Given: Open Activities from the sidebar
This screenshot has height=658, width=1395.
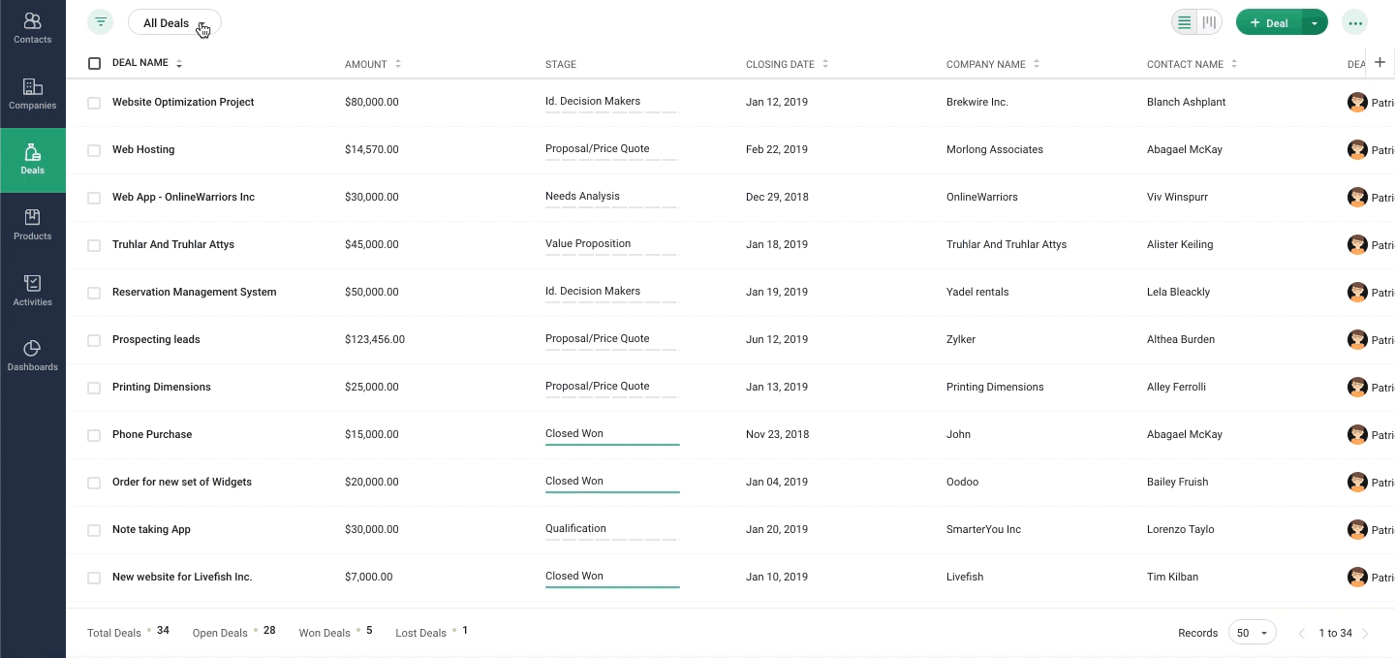Looking at the screenshot, I should coord(32,291).
